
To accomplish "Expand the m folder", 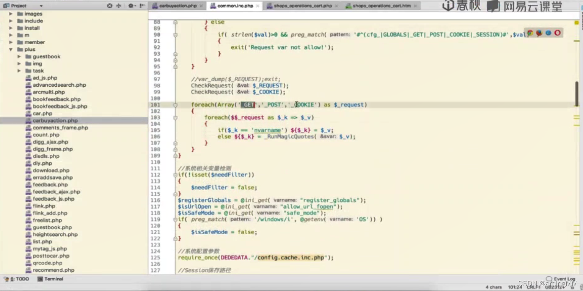I will coord(11,35).
